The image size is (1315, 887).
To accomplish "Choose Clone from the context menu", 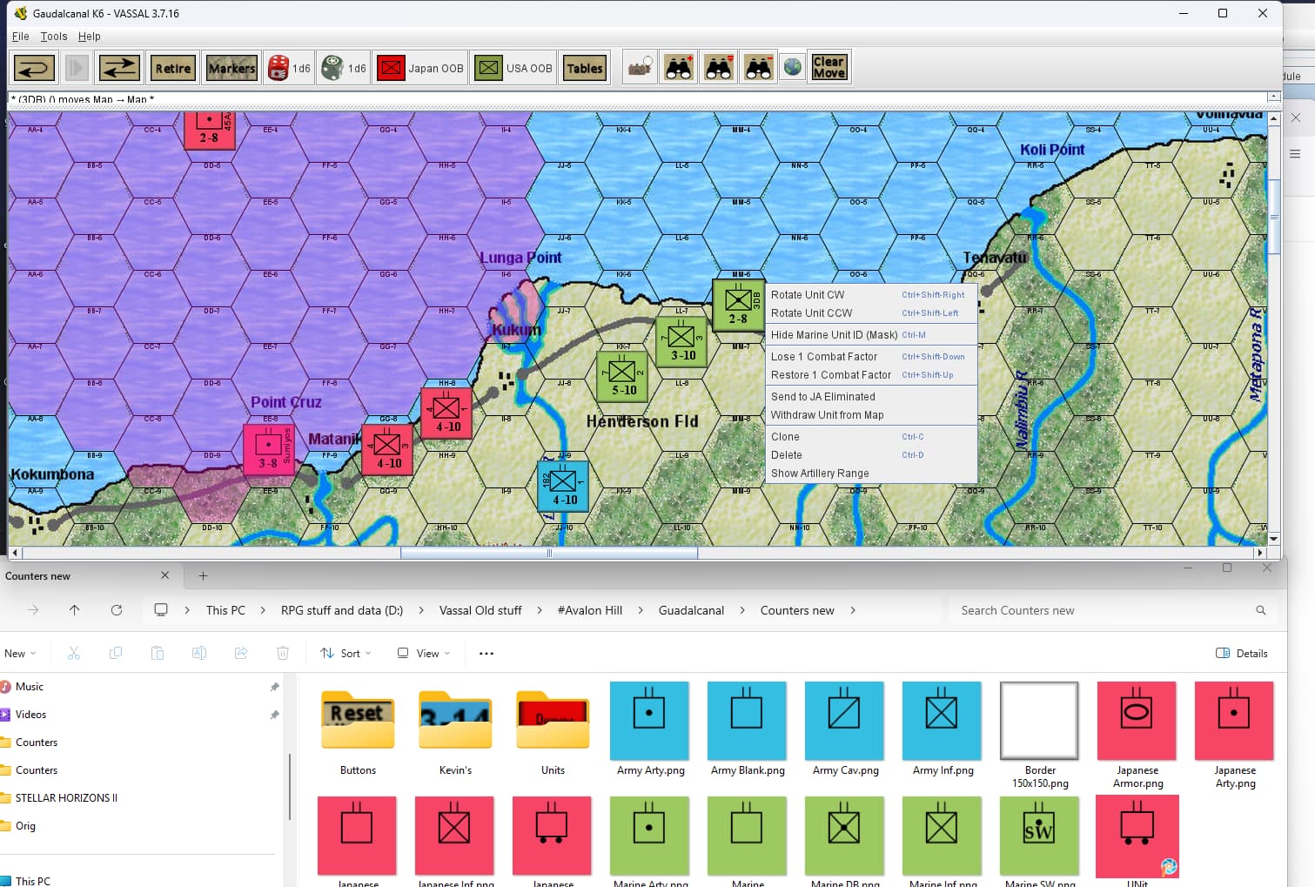I will [871, 437].
